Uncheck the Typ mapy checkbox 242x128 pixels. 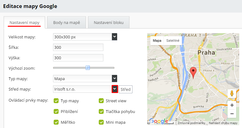tap(56, 101)
